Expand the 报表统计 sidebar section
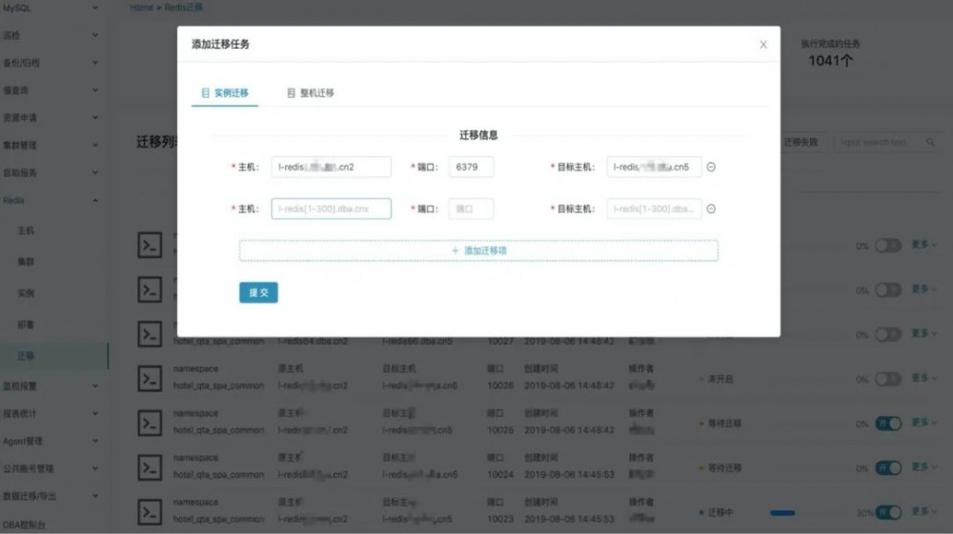The height and width of the screenshot is (534, 953). tap(51, 414)
